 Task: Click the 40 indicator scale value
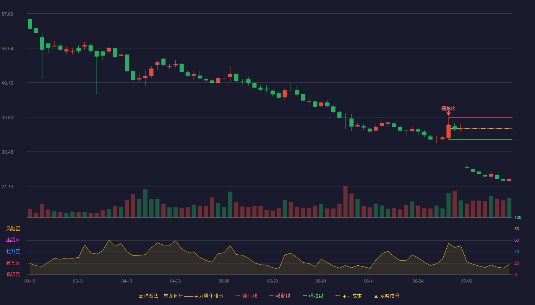click(x=517, y=252)
